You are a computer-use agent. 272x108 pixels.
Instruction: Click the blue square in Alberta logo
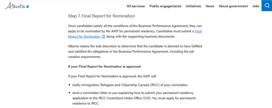[x=28, y=7]
